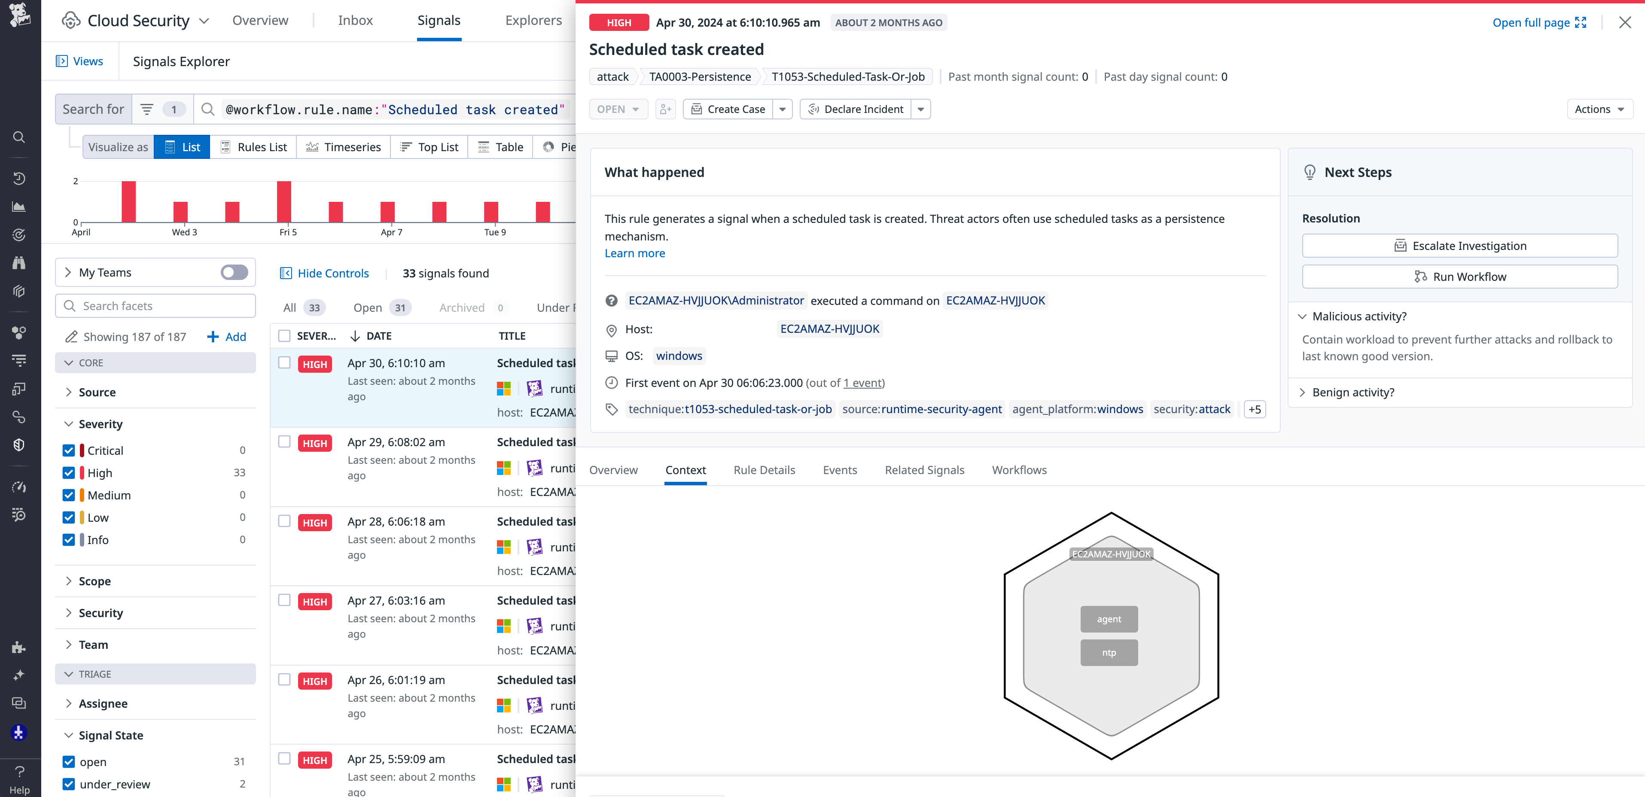1645x797 pixels.
Task: Open the Inbox tab in the top navigation
Action: click(x=356, y=20)
